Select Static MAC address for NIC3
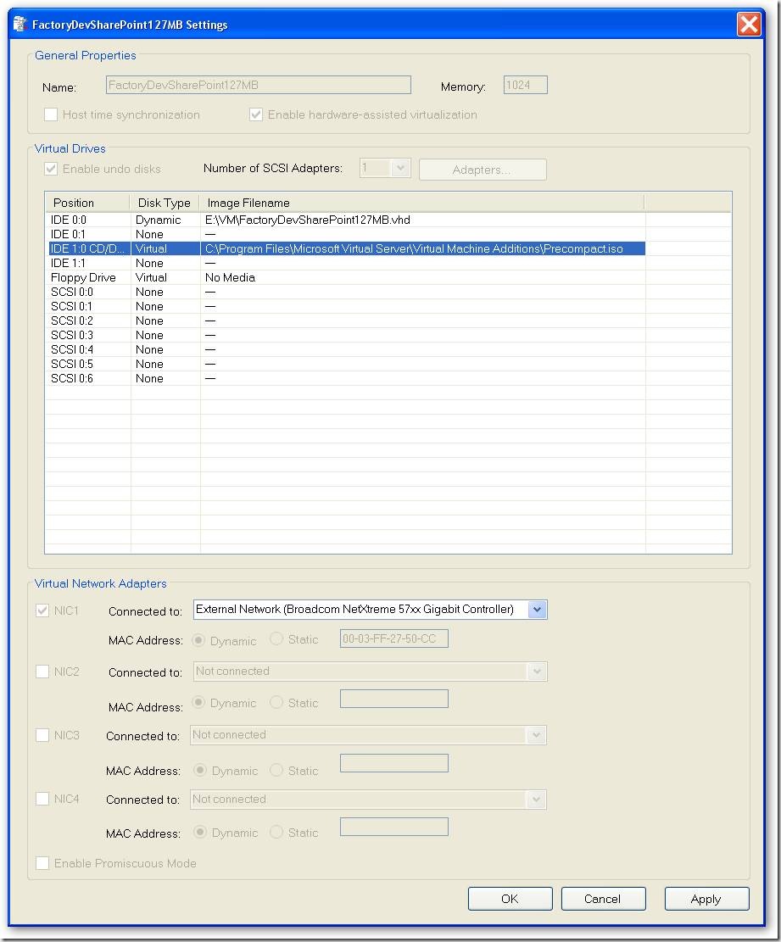The image size is (781, 942). point(276,770)
